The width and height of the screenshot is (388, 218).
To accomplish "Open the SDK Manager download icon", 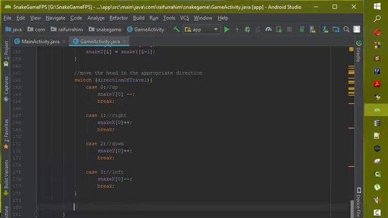I will tap(325, 30).
